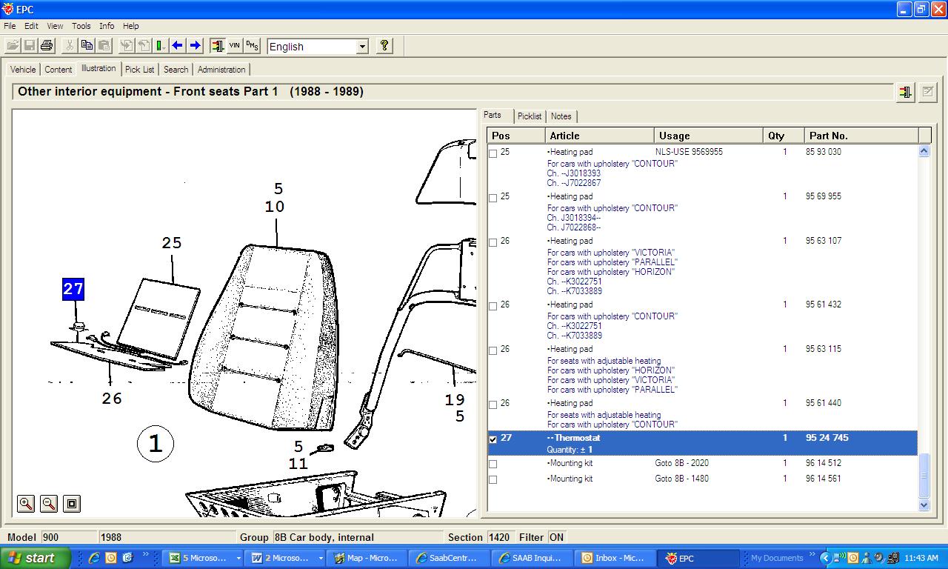Click the VIN toolbar button
Viewport: 948px width, 569px height.
(235, 46)
